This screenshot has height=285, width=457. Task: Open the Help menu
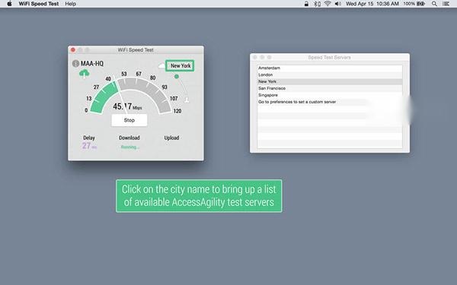click(x=71, y=4)
